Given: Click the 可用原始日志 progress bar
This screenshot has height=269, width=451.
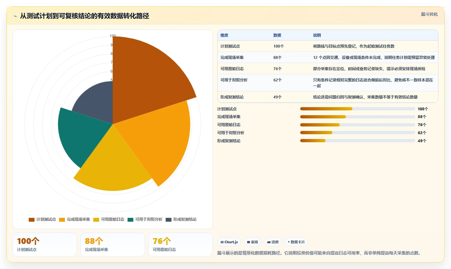Looking at the screenshot, I should (358, 125).
